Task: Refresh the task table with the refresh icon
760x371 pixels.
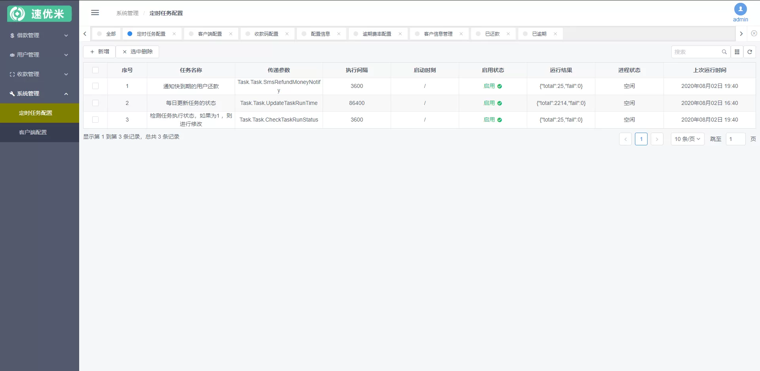Action: tap(750, 52)
